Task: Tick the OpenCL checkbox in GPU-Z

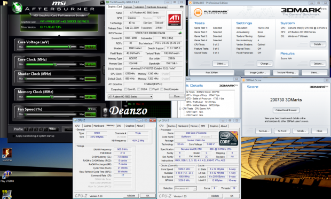Action: 126,89
